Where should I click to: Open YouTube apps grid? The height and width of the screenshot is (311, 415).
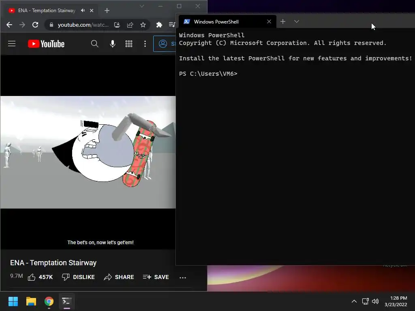(129, 44)
